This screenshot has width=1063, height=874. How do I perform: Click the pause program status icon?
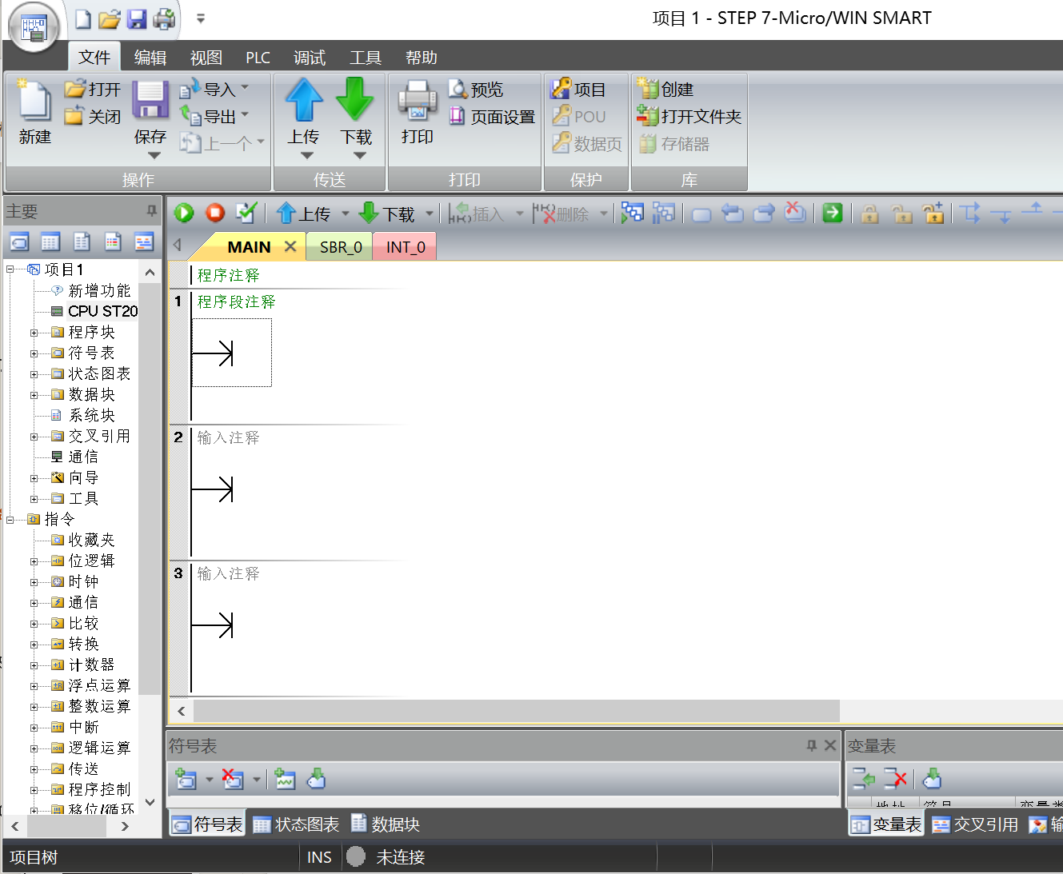[x=663, y=213]
